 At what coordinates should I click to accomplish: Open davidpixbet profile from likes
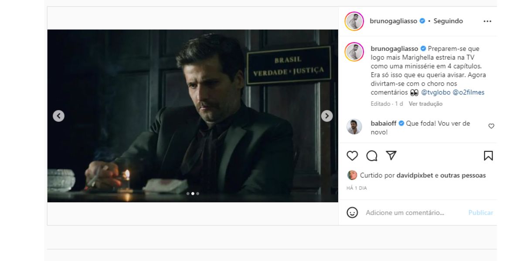tap(415, 175)
